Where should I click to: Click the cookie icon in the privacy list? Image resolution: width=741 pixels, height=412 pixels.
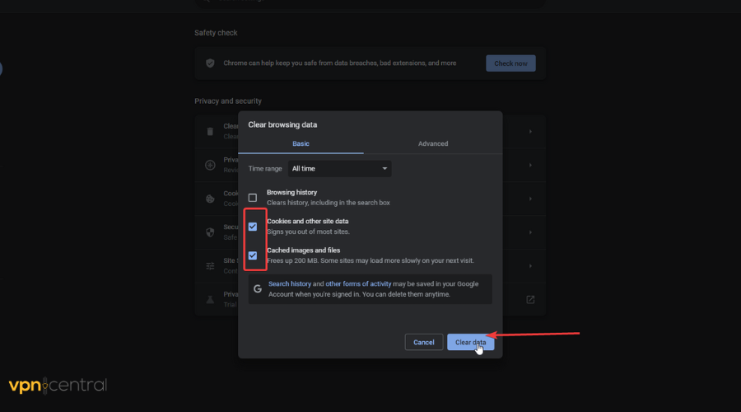point(210,199)
